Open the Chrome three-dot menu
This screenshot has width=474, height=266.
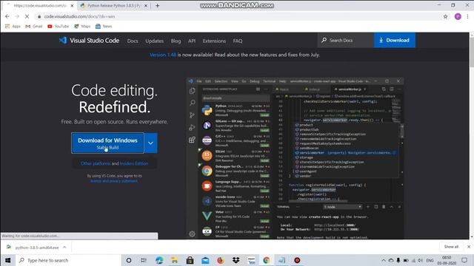467,16
